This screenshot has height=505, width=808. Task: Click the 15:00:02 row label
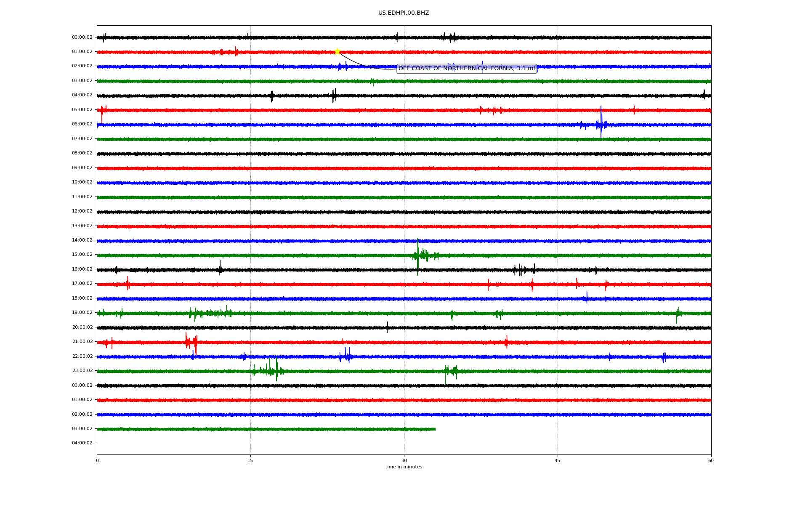tap(82, 255)
